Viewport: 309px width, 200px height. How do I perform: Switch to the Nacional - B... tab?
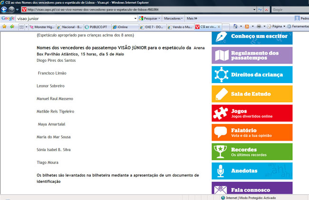pyautogui.click(x=70, y=27)
